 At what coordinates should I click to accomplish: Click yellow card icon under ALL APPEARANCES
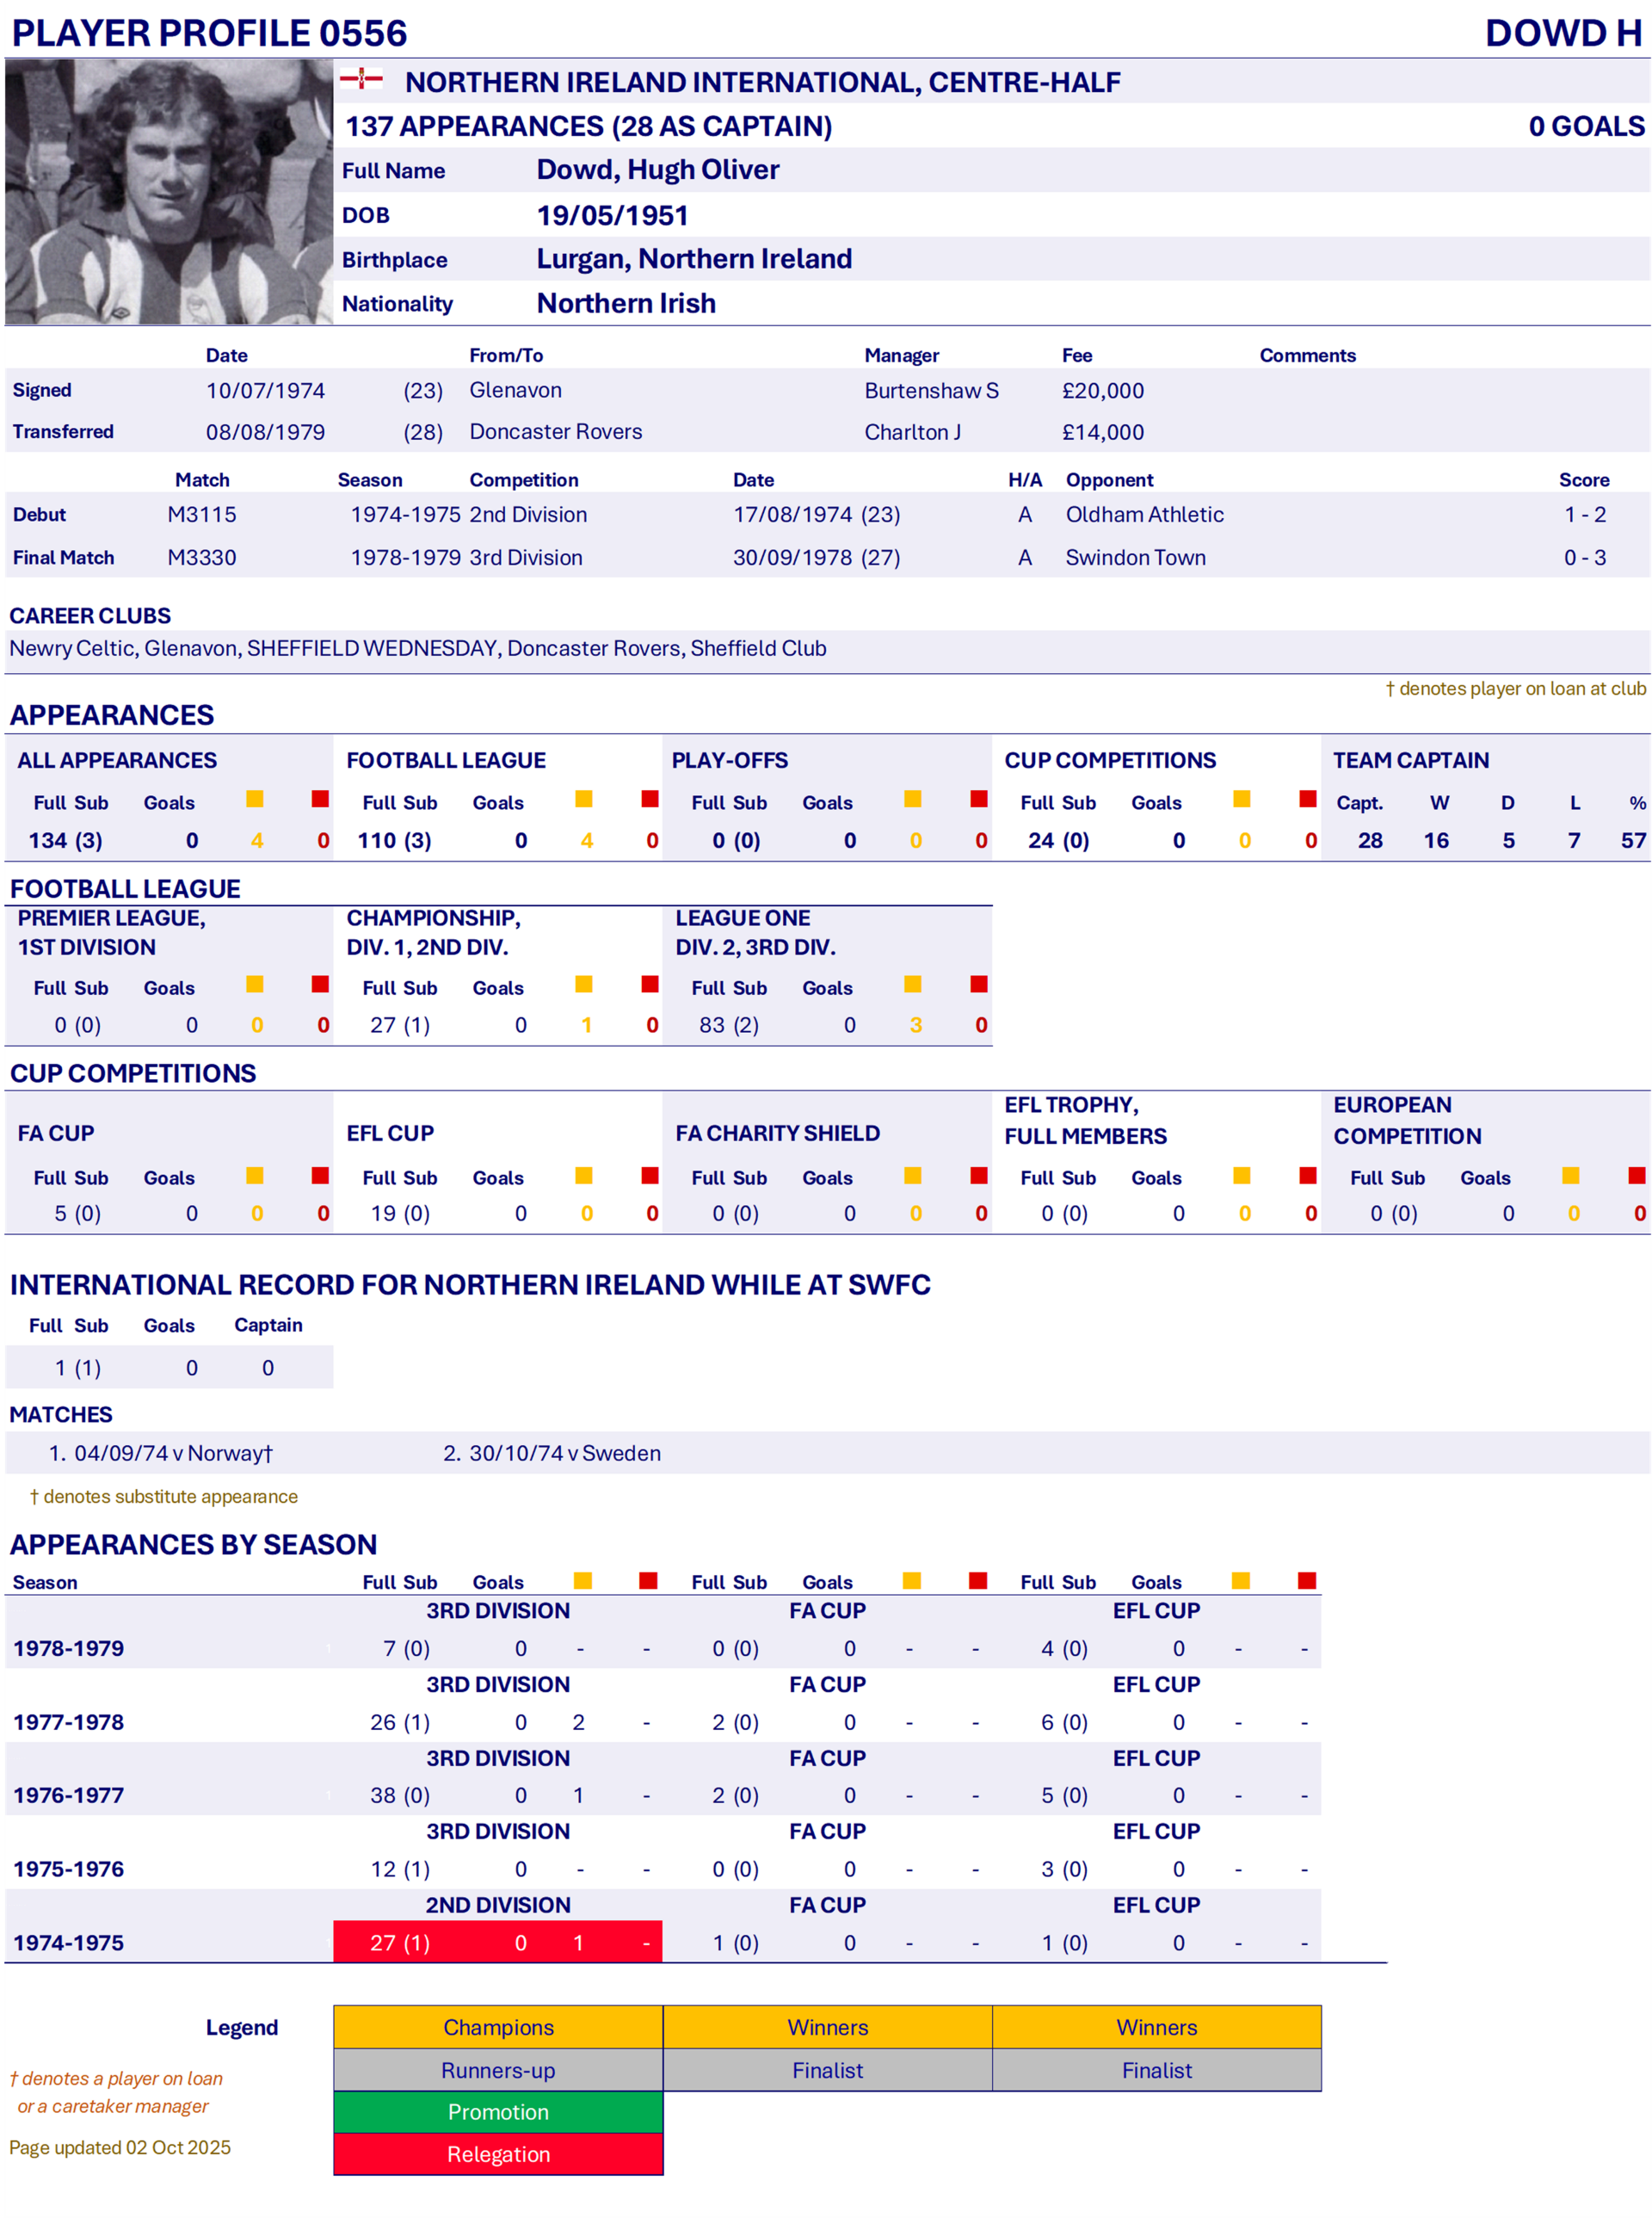[255, 799]
